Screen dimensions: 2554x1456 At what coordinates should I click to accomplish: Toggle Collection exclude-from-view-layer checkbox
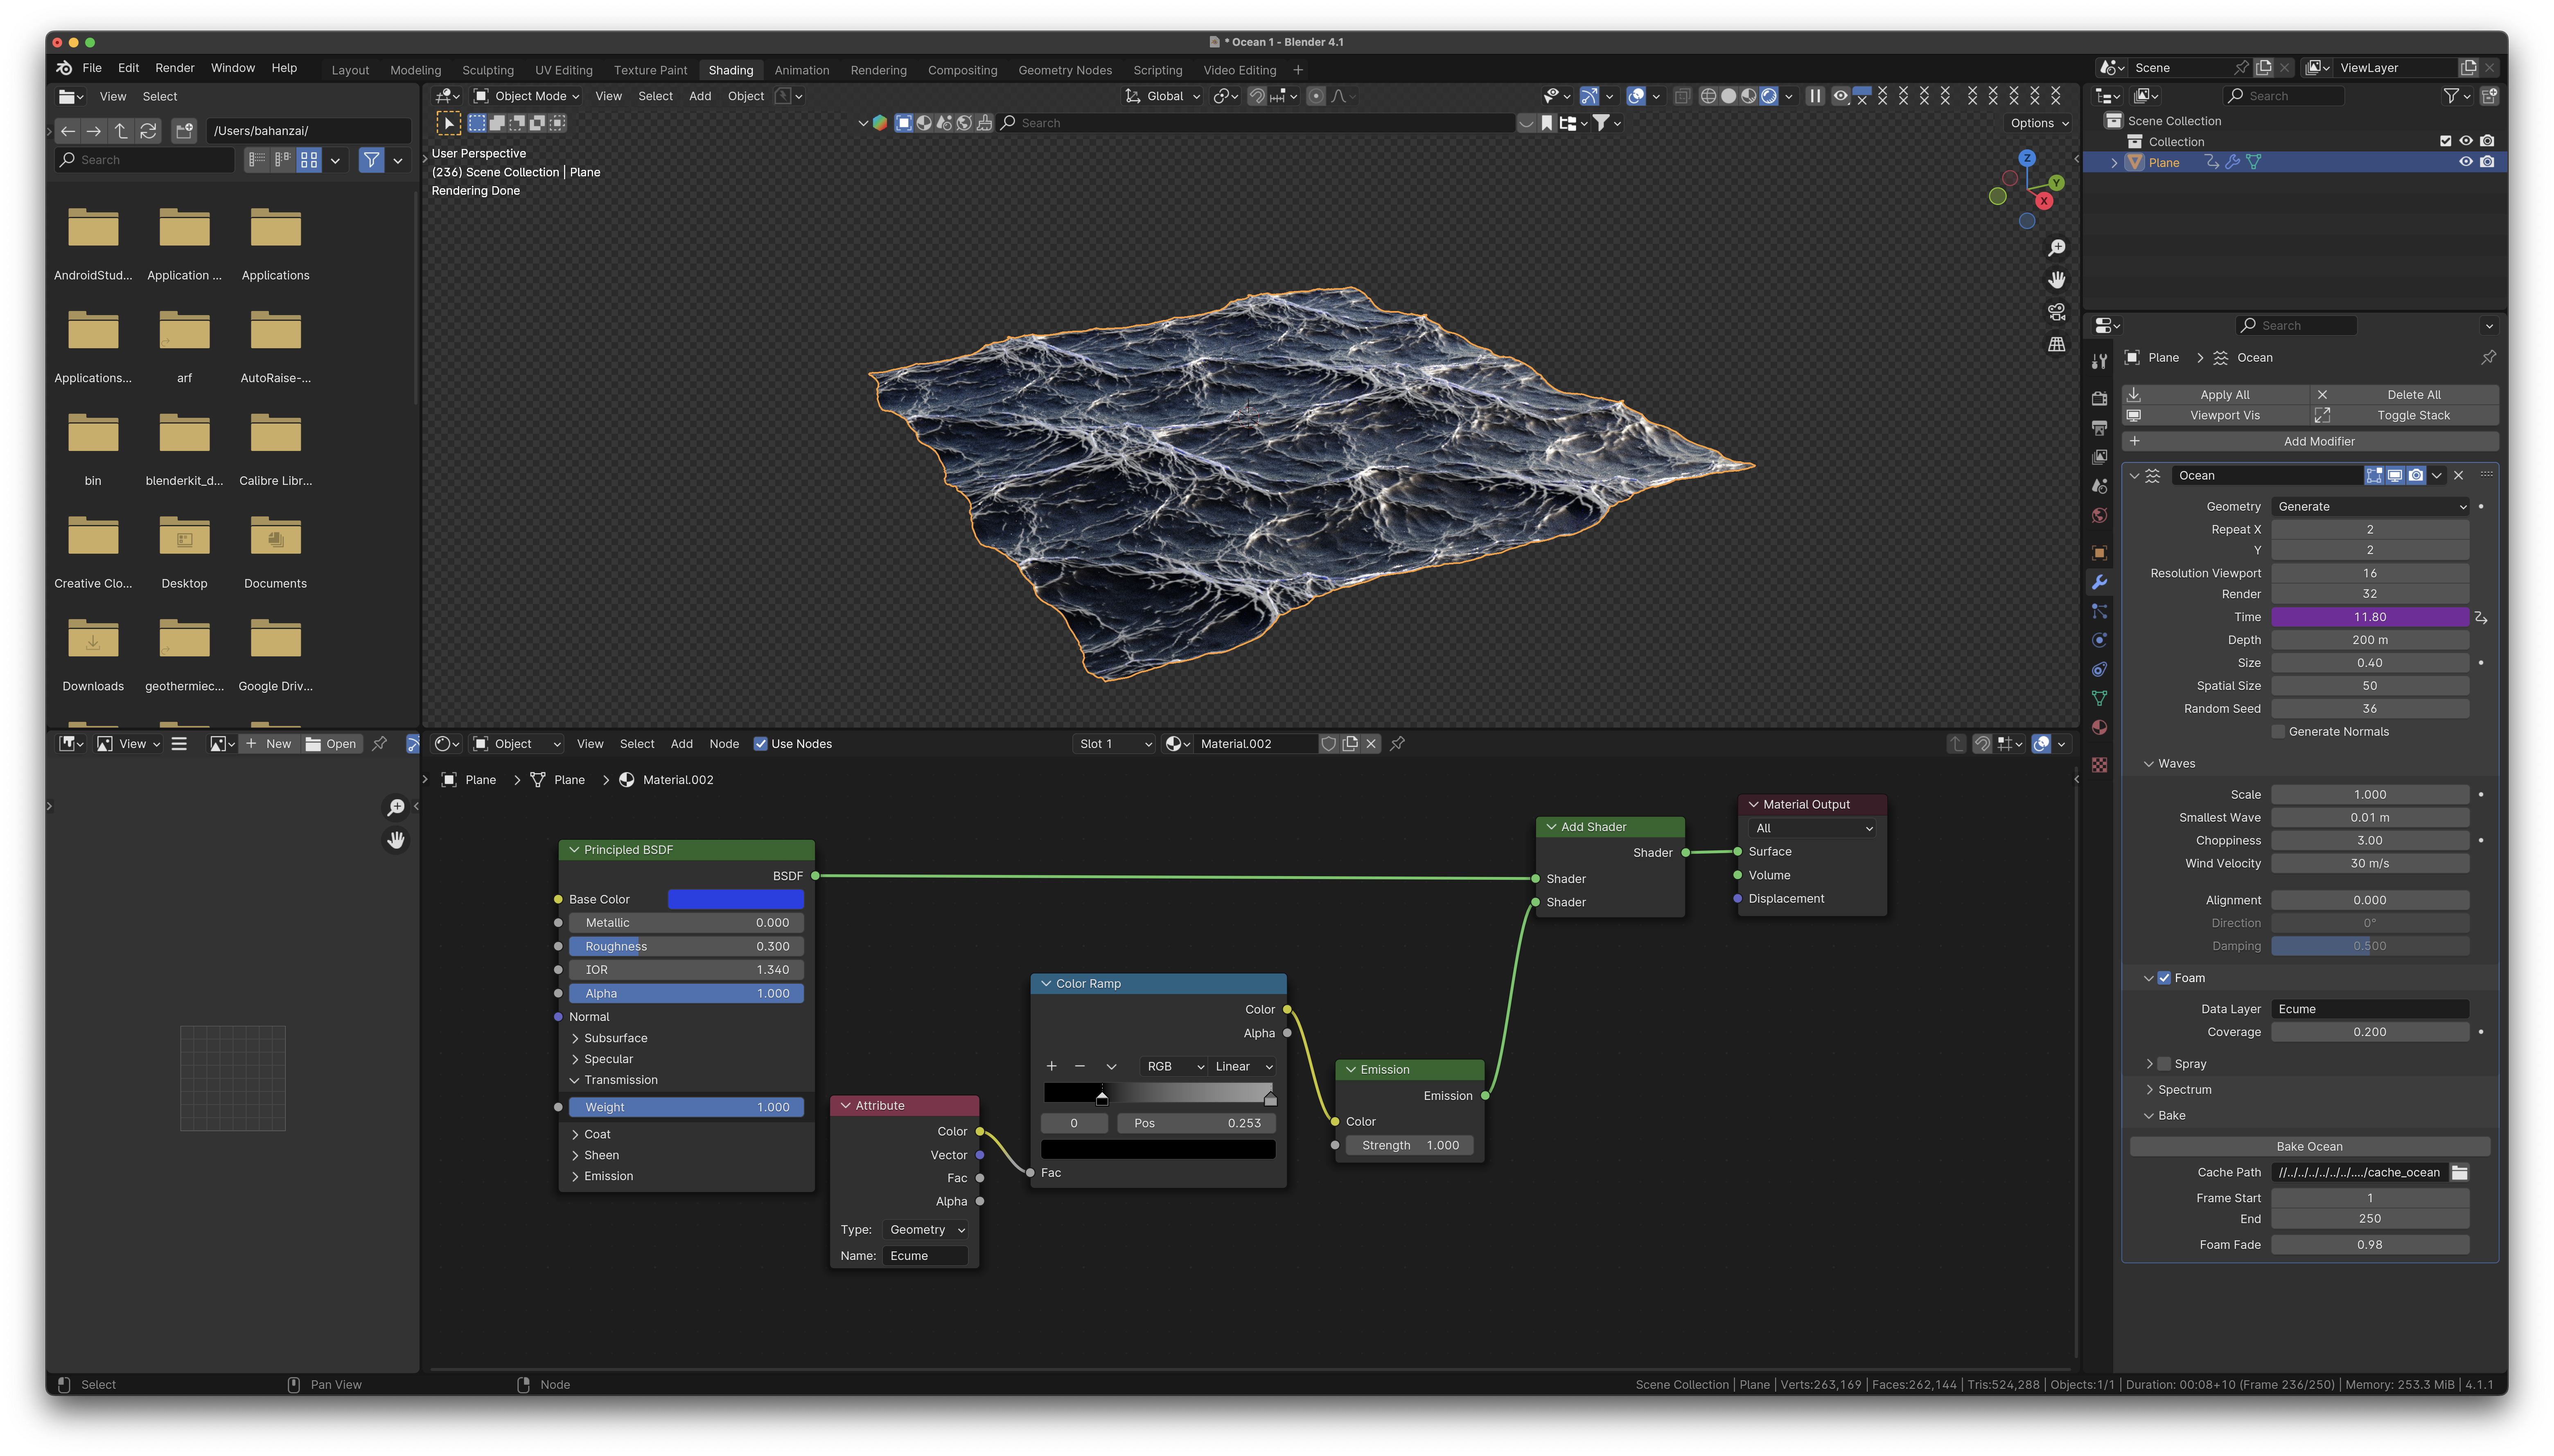click(2445, 141)
